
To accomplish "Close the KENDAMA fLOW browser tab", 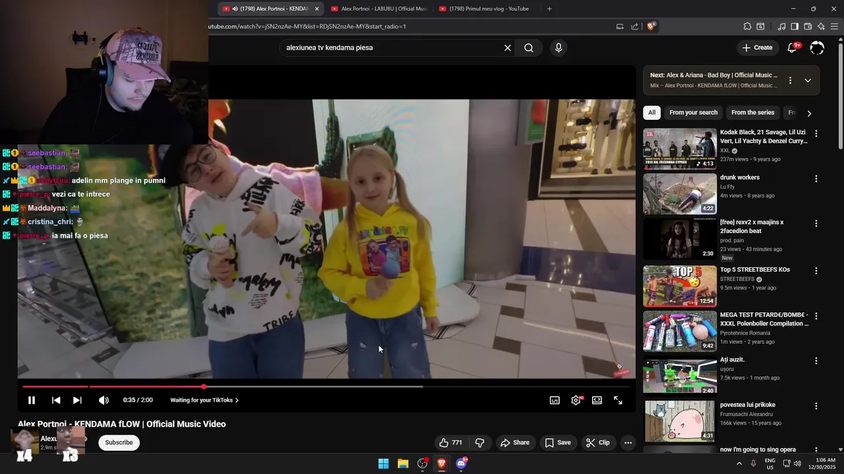I will pos(316,9).
